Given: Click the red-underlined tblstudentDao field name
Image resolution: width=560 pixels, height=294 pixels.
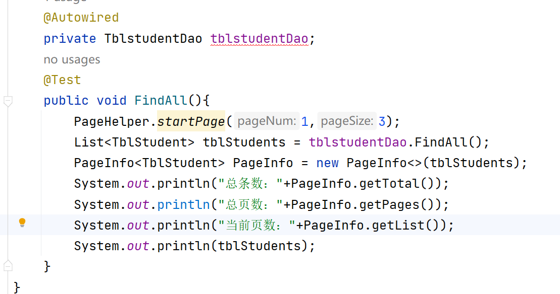Looking at the screenshot, I should pos(259,39).
